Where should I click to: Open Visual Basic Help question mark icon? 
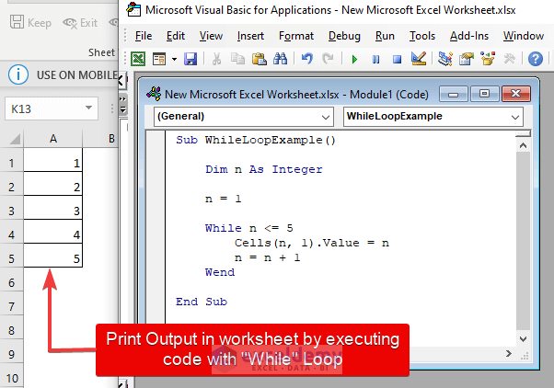click(x=536, y=59)
